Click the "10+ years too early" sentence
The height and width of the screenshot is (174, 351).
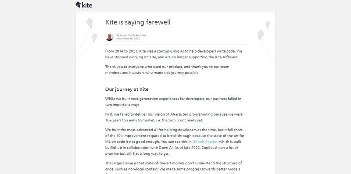tap(154, 120)
